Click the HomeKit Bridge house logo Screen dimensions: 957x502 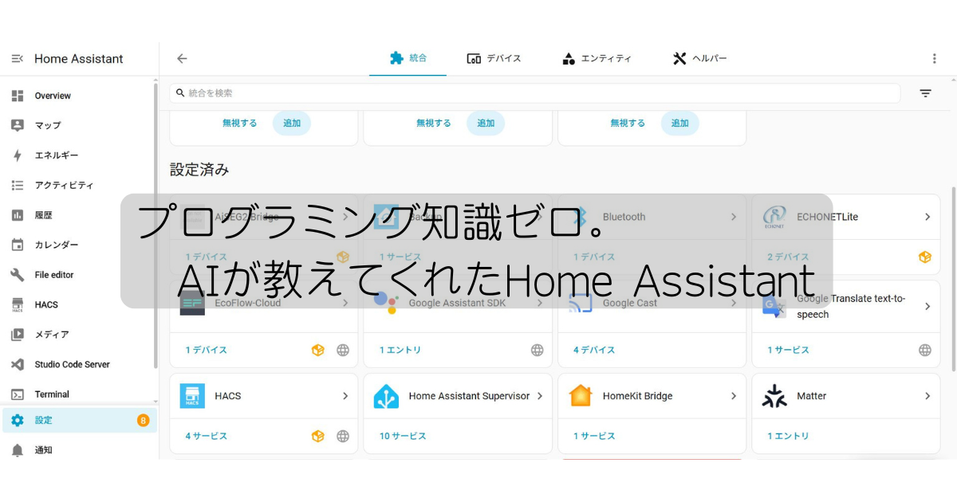coord(581,396)
